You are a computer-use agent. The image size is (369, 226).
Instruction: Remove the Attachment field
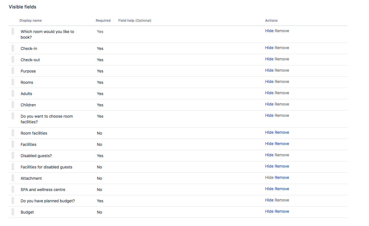pyautogui.click(x=282, y=177)
